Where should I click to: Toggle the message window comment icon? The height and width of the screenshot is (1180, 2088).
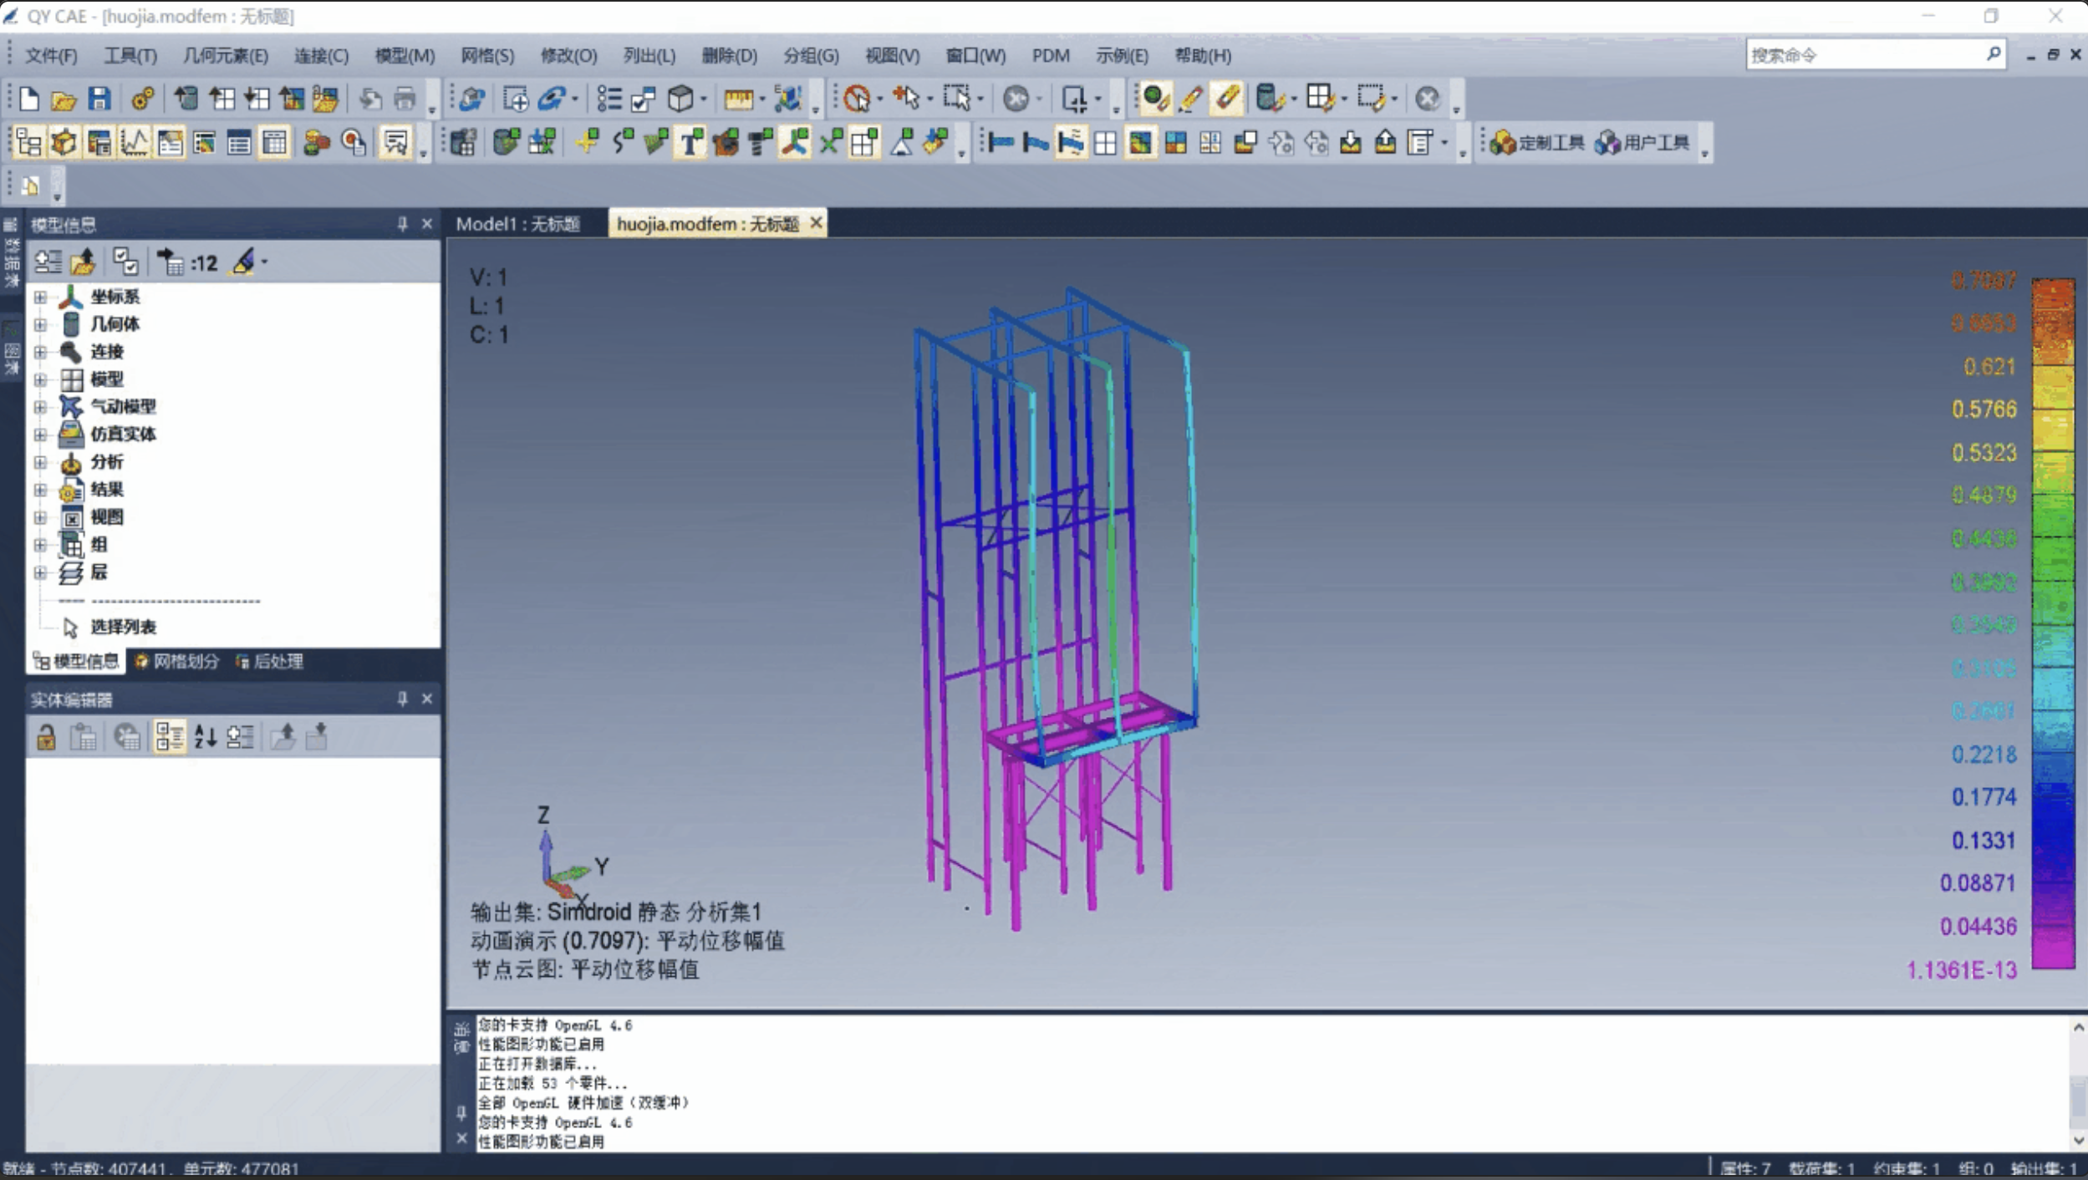click(395, 142)
